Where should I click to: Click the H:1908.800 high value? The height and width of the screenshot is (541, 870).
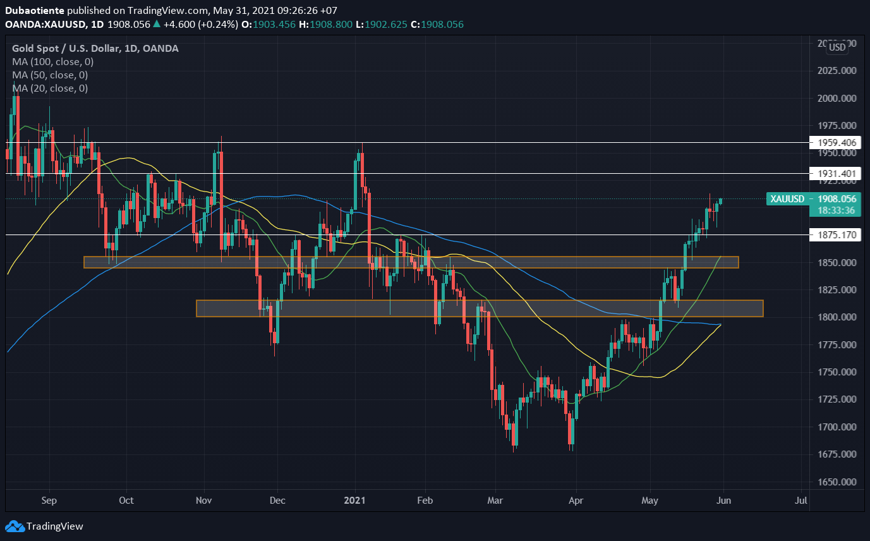(327, 24)
